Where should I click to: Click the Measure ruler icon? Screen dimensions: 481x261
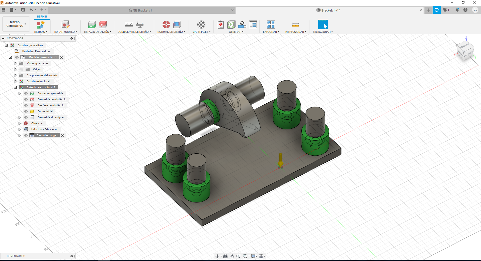coord(296,25)
